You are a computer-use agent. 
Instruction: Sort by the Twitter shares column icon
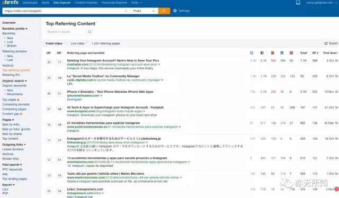(x=252, y=53)
